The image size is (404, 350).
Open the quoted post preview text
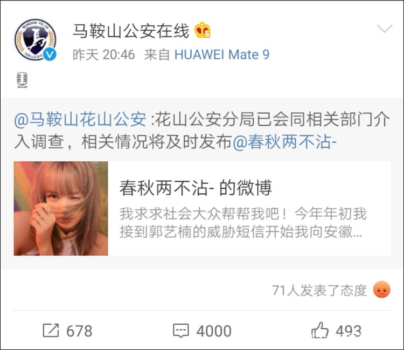[x=243, y=223]
